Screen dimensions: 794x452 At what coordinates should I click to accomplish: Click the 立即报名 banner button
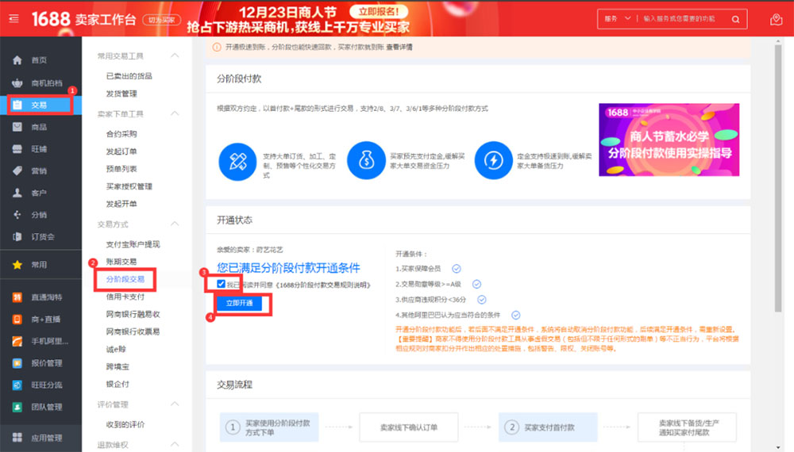coord(379,11)
